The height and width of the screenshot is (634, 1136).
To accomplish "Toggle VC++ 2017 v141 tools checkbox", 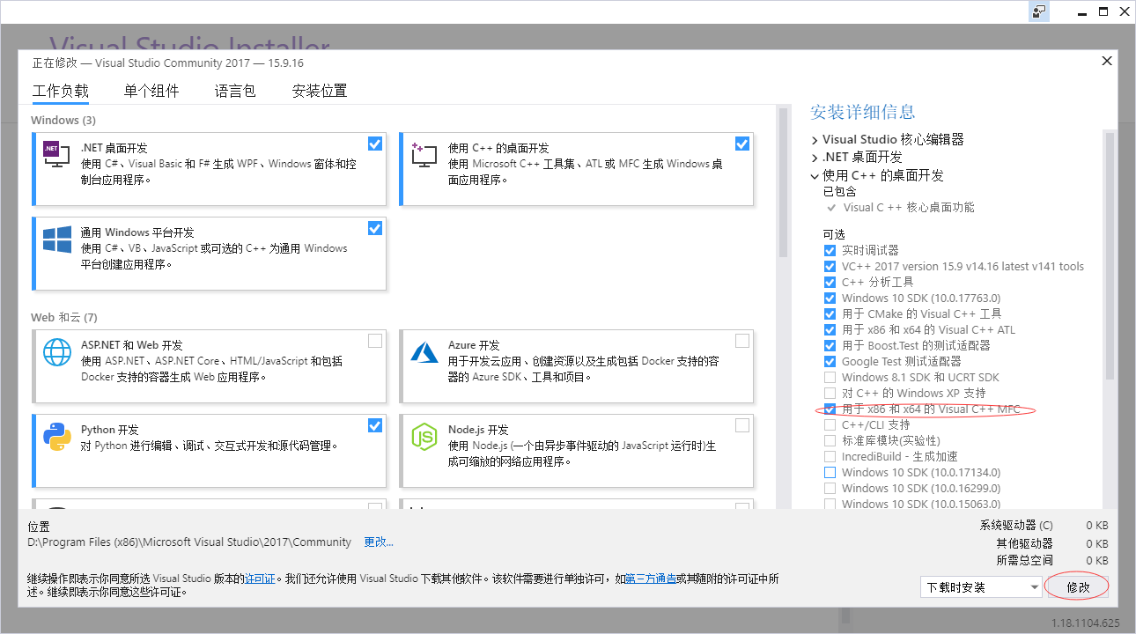I will pos(830,267).
